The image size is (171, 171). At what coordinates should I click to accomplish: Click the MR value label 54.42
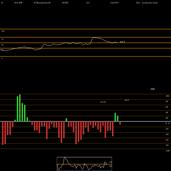tap(103, 102)
